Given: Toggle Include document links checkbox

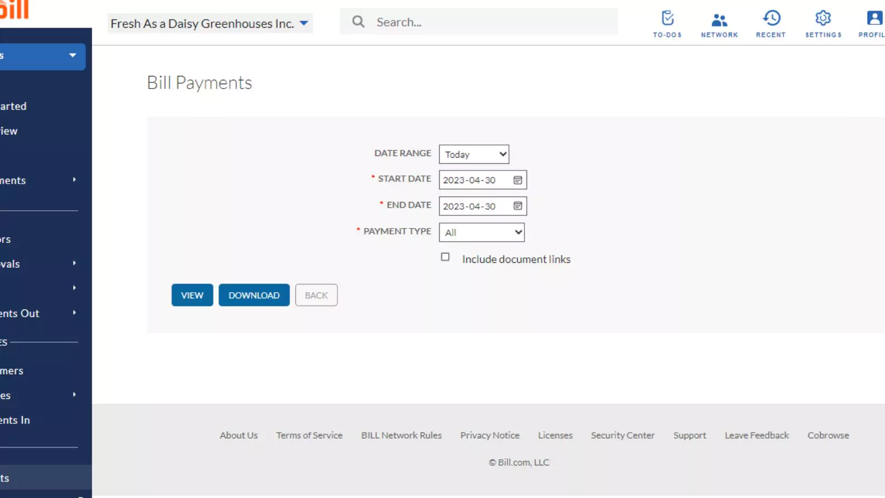Looking at the screenshot, I should (445, 257).
